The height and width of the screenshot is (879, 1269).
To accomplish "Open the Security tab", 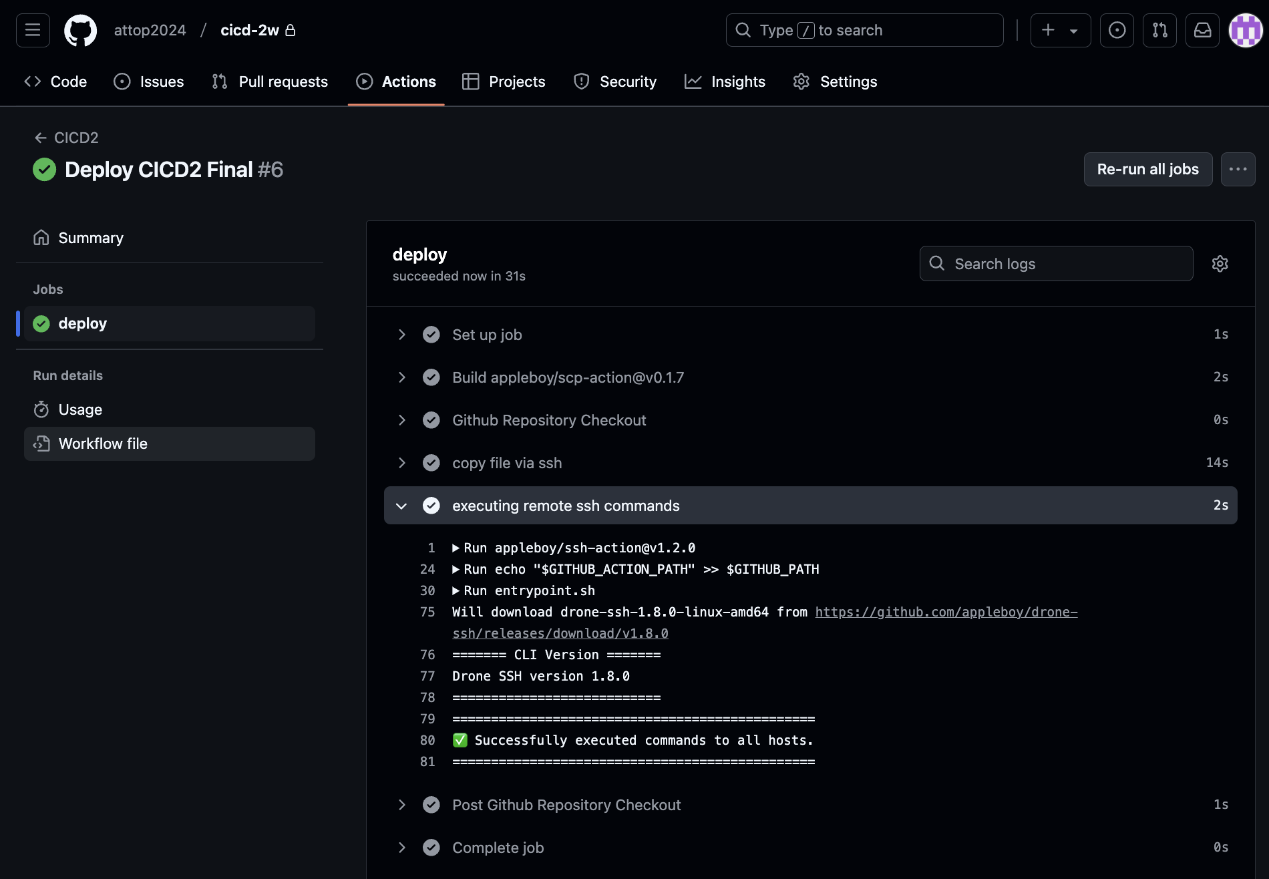I will click(615, 81).
